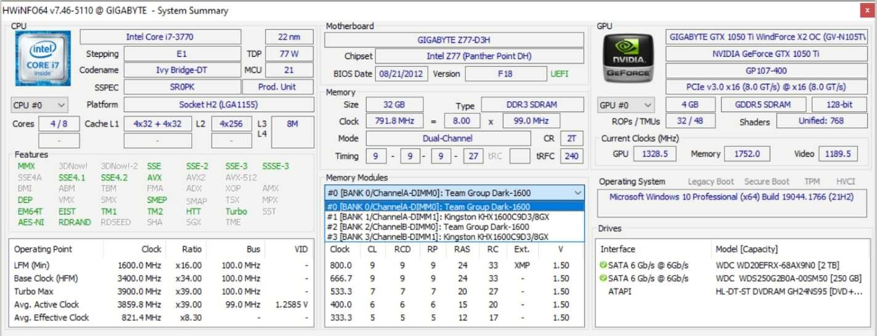The width and height of the screenshot is (877, 336).
Task: Click the Video clock 1189.5 field
Action: click(839, 154)
